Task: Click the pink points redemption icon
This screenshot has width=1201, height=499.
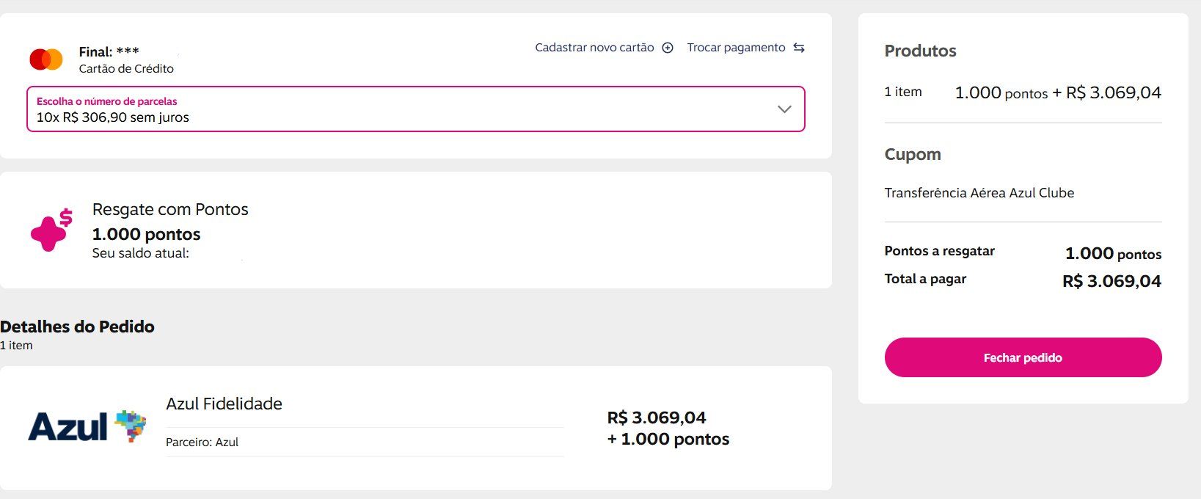Action: point(51,230)
